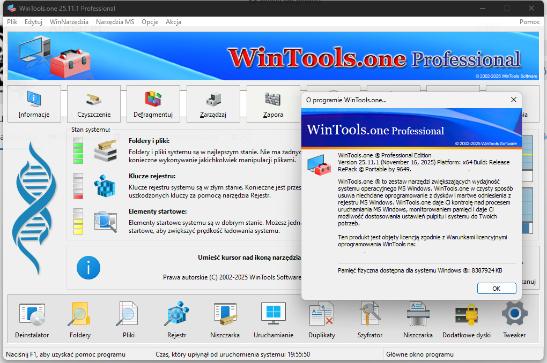
Task: Open the Zarządzaj tool
Action: 213,104
